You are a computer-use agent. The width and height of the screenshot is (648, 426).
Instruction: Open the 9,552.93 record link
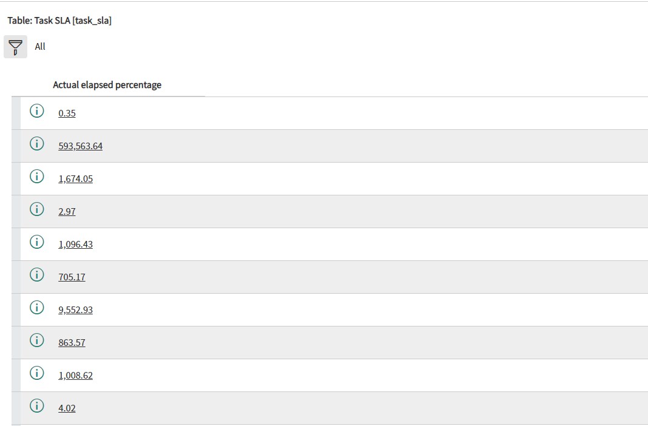pos(76,310)
